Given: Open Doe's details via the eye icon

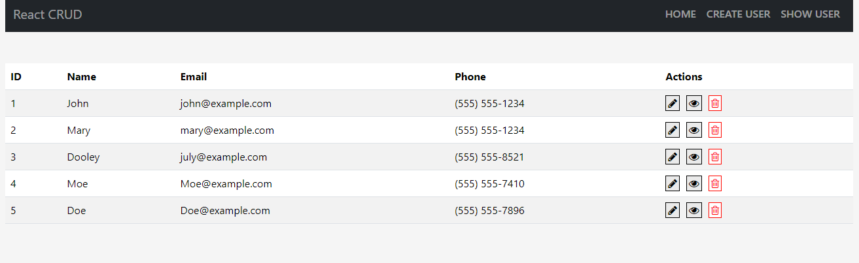Looking at the screenshot, I should click(694, 210).
